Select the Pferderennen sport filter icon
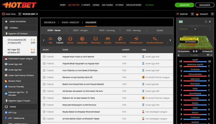Viewport: 216px width, 124px height. point(136,39)
